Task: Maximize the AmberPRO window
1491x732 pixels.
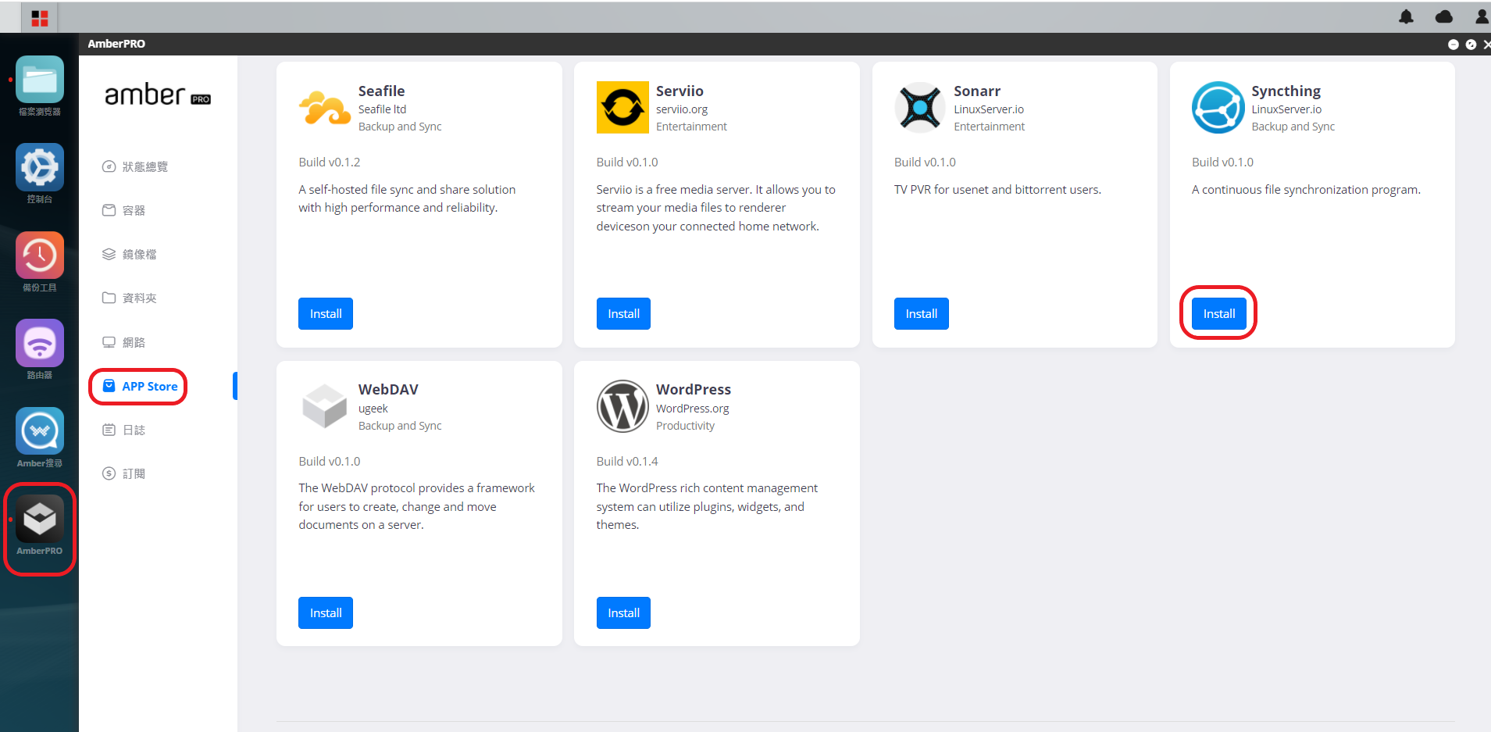Action: (1471, 45)
